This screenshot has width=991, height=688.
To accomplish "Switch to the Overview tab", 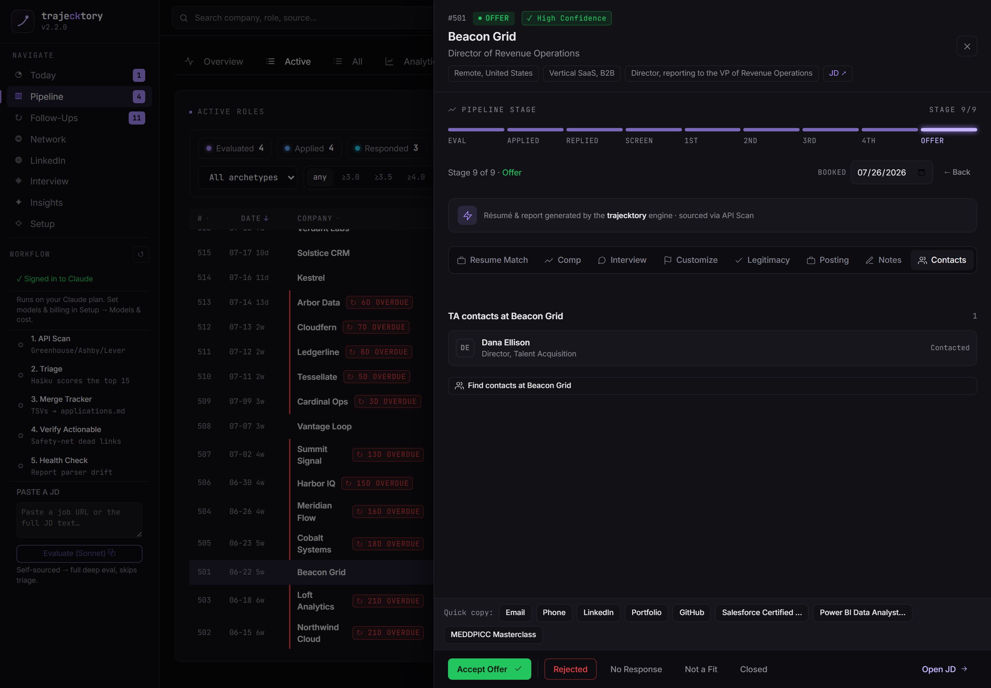I will tap(214, 62).
